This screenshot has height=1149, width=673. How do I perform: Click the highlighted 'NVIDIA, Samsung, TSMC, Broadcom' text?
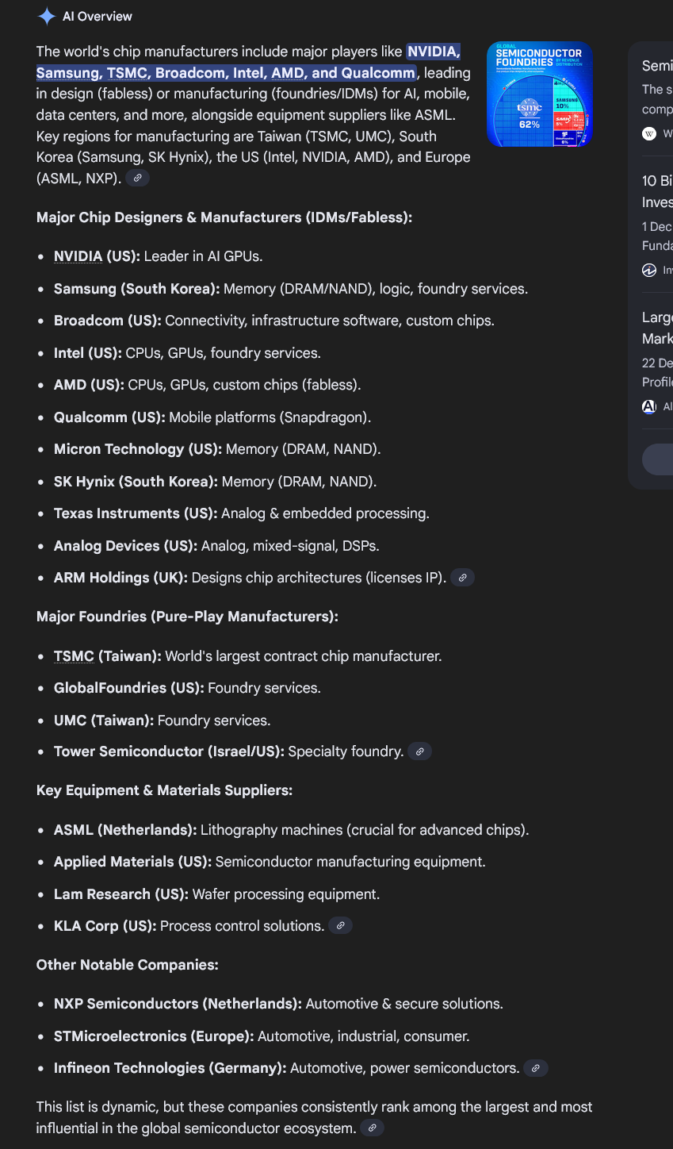[248, 62]
